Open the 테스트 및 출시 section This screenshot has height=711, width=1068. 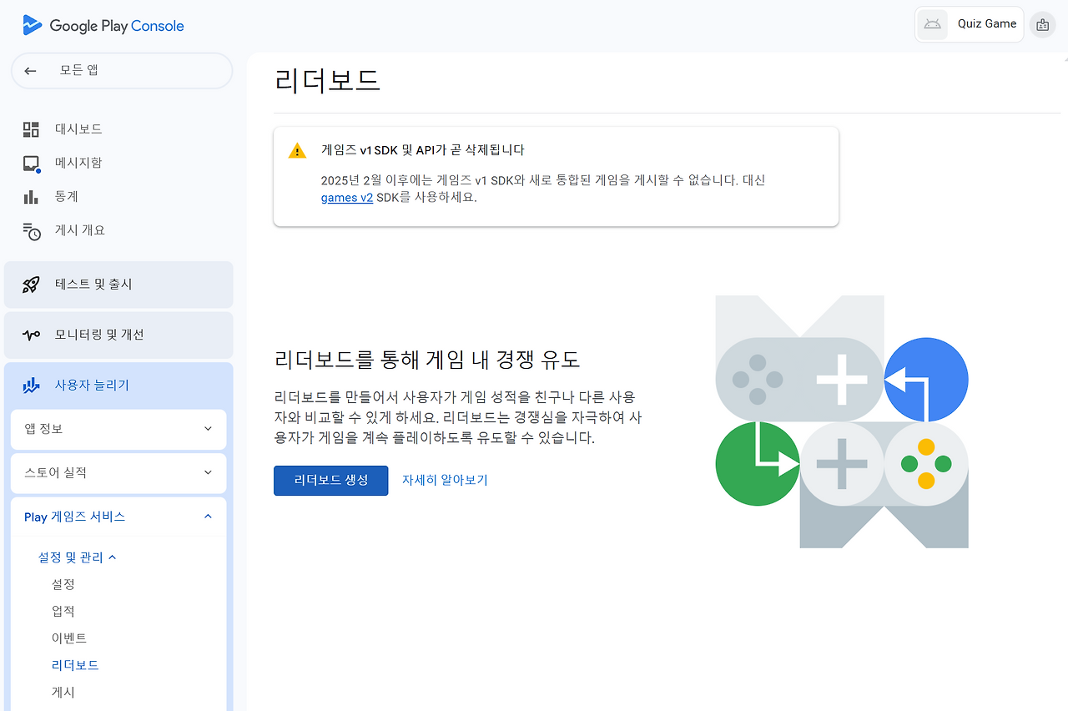tap(118, 285)
